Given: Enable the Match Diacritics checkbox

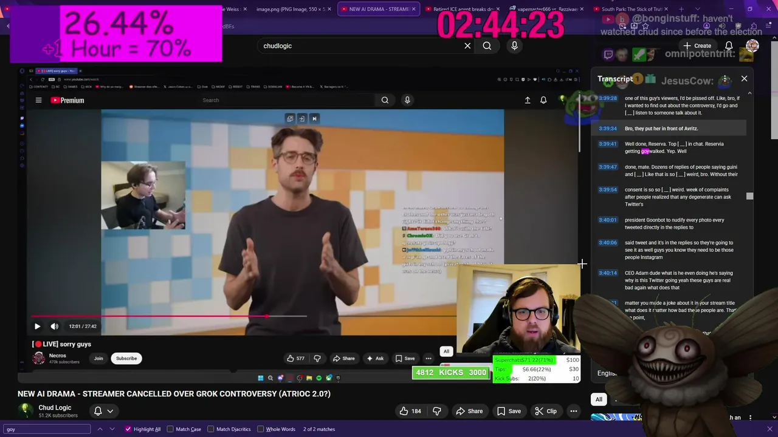Looking at the screenshot, I should pyautogui.click(x=211, y=429).
